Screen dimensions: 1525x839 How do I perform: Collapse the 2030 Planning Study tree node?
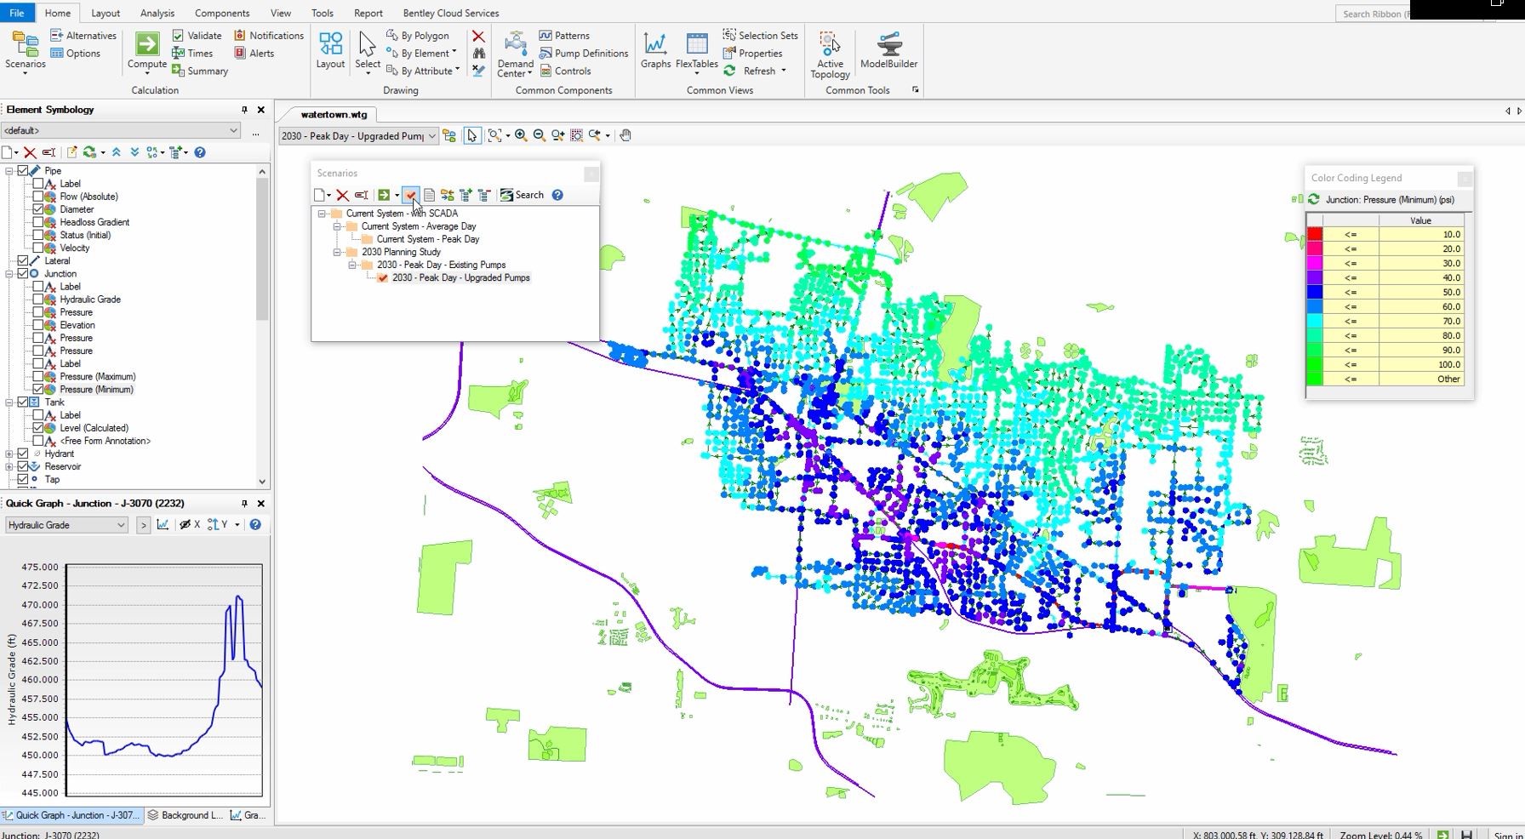pos(338,252)
